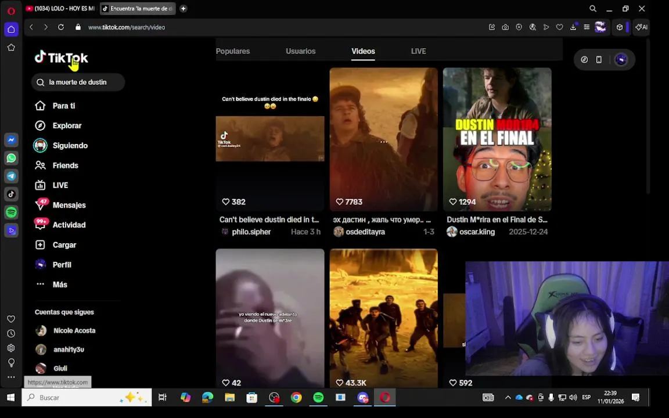The width and height of the screenshot is (669, 418).
Task: Click the search field containing 'la muerte de dustin'
Action: 78,82
